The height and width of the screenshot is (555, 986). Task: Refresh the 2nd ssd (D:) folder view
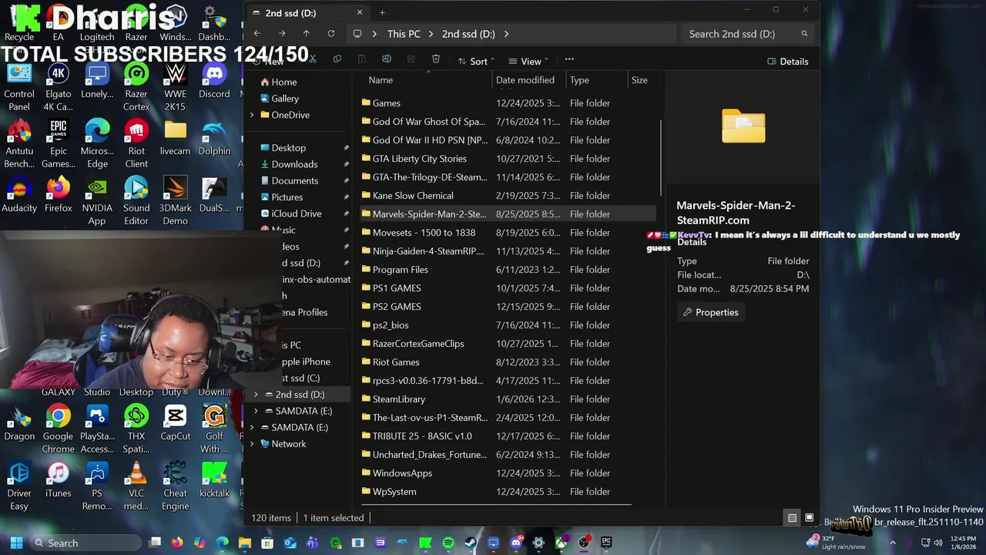coord(331,34)
